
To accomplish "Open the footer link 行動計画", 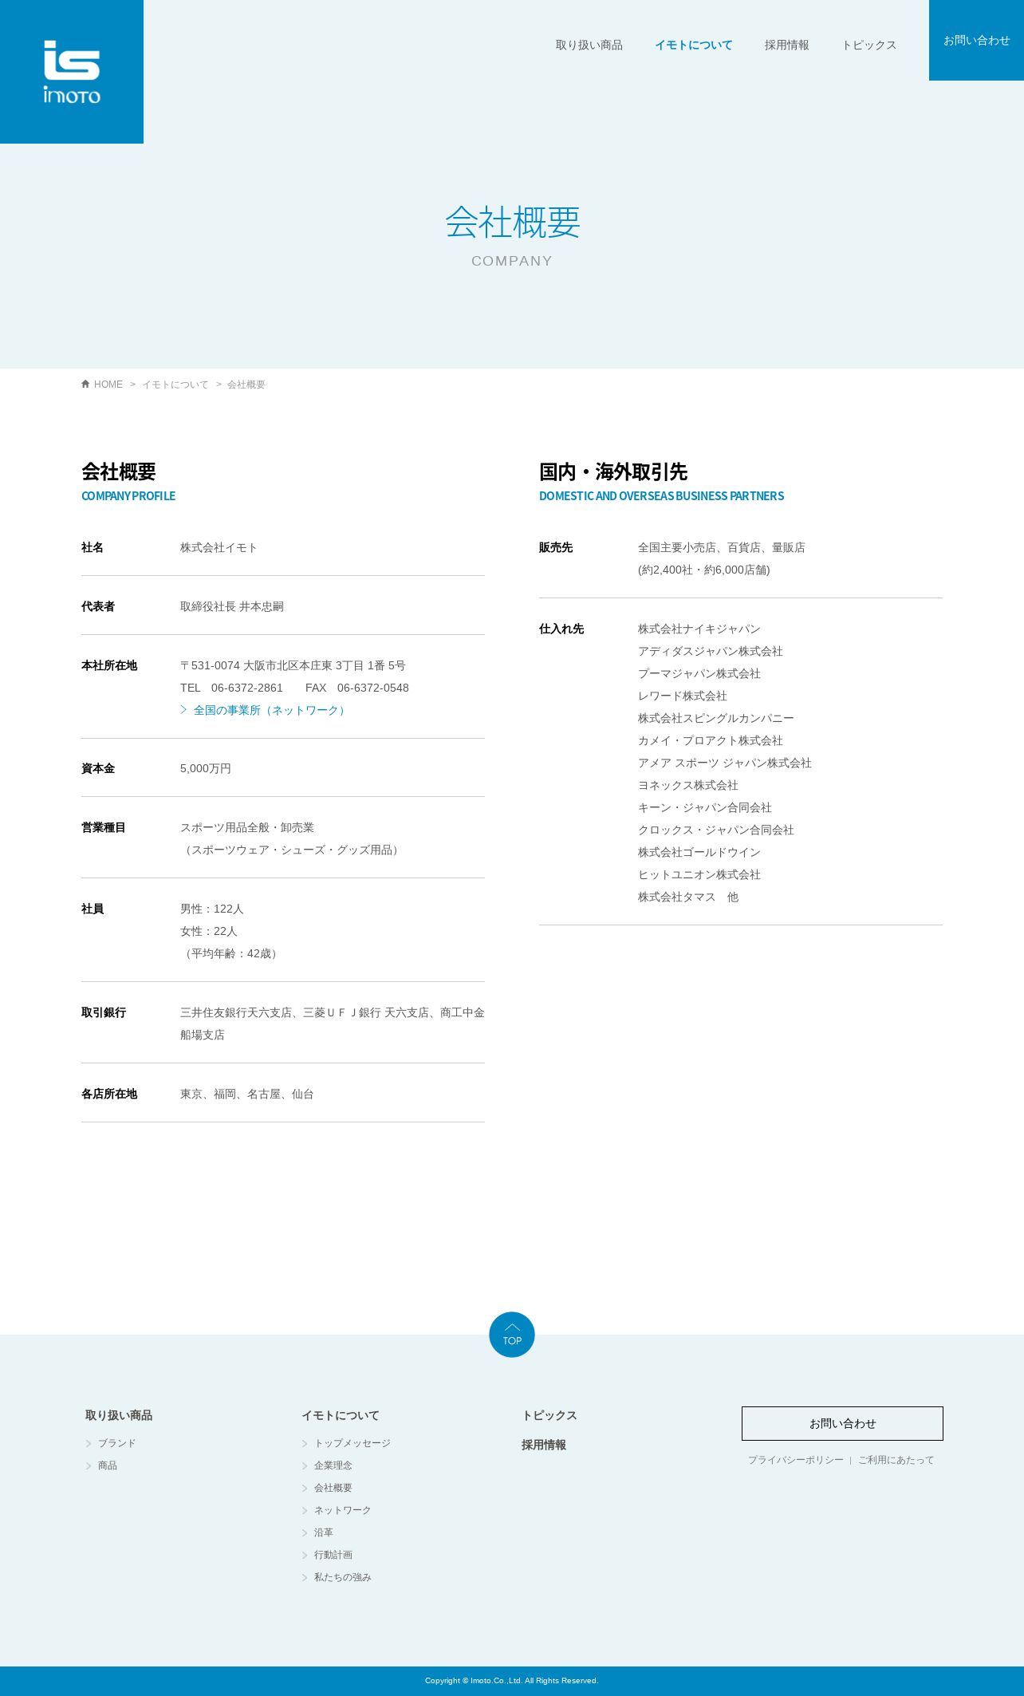I will [x=333, y=1555].
